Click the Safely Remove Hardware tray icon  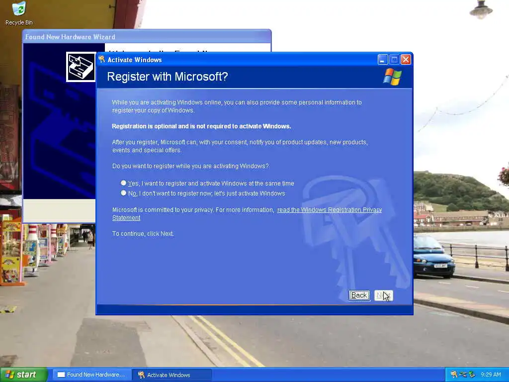[x=472, y=375]
